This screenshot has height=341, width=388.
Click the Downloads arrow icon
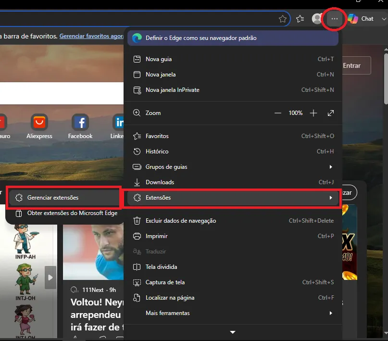137,182
